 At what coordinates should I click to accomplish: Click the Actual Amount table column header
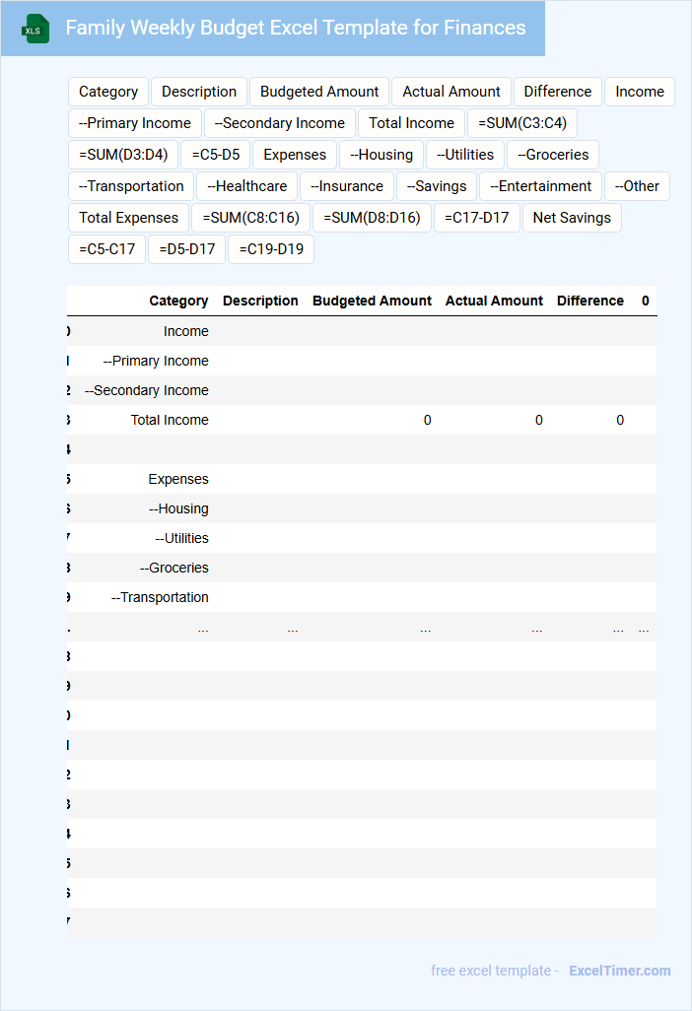(x=494, y=302)
